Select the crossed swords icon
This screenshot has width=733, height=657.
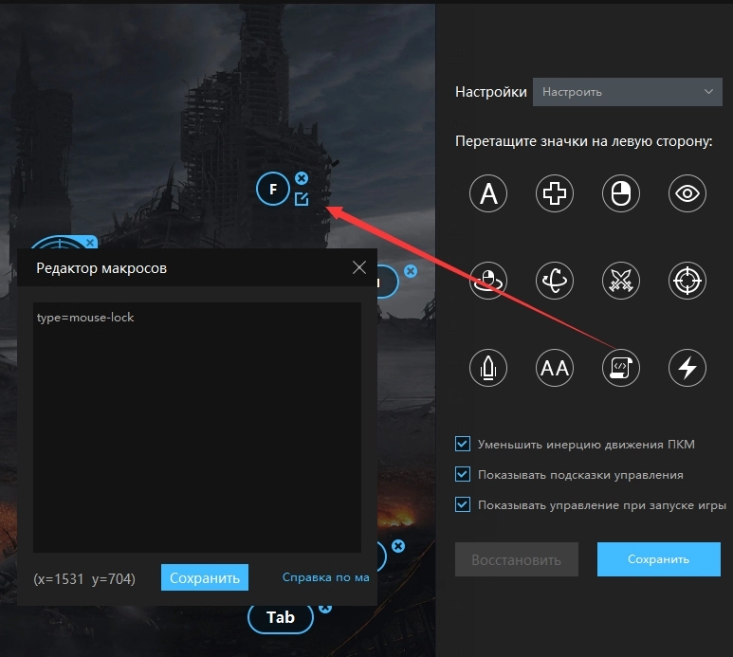point(621,281)
